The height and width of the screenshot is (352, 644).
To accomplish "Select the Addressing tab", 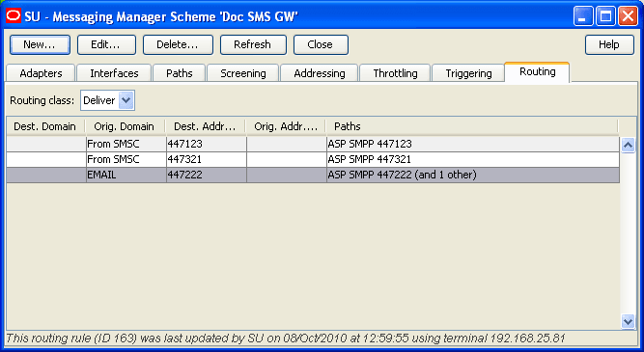I will click(x=320, y=73).
